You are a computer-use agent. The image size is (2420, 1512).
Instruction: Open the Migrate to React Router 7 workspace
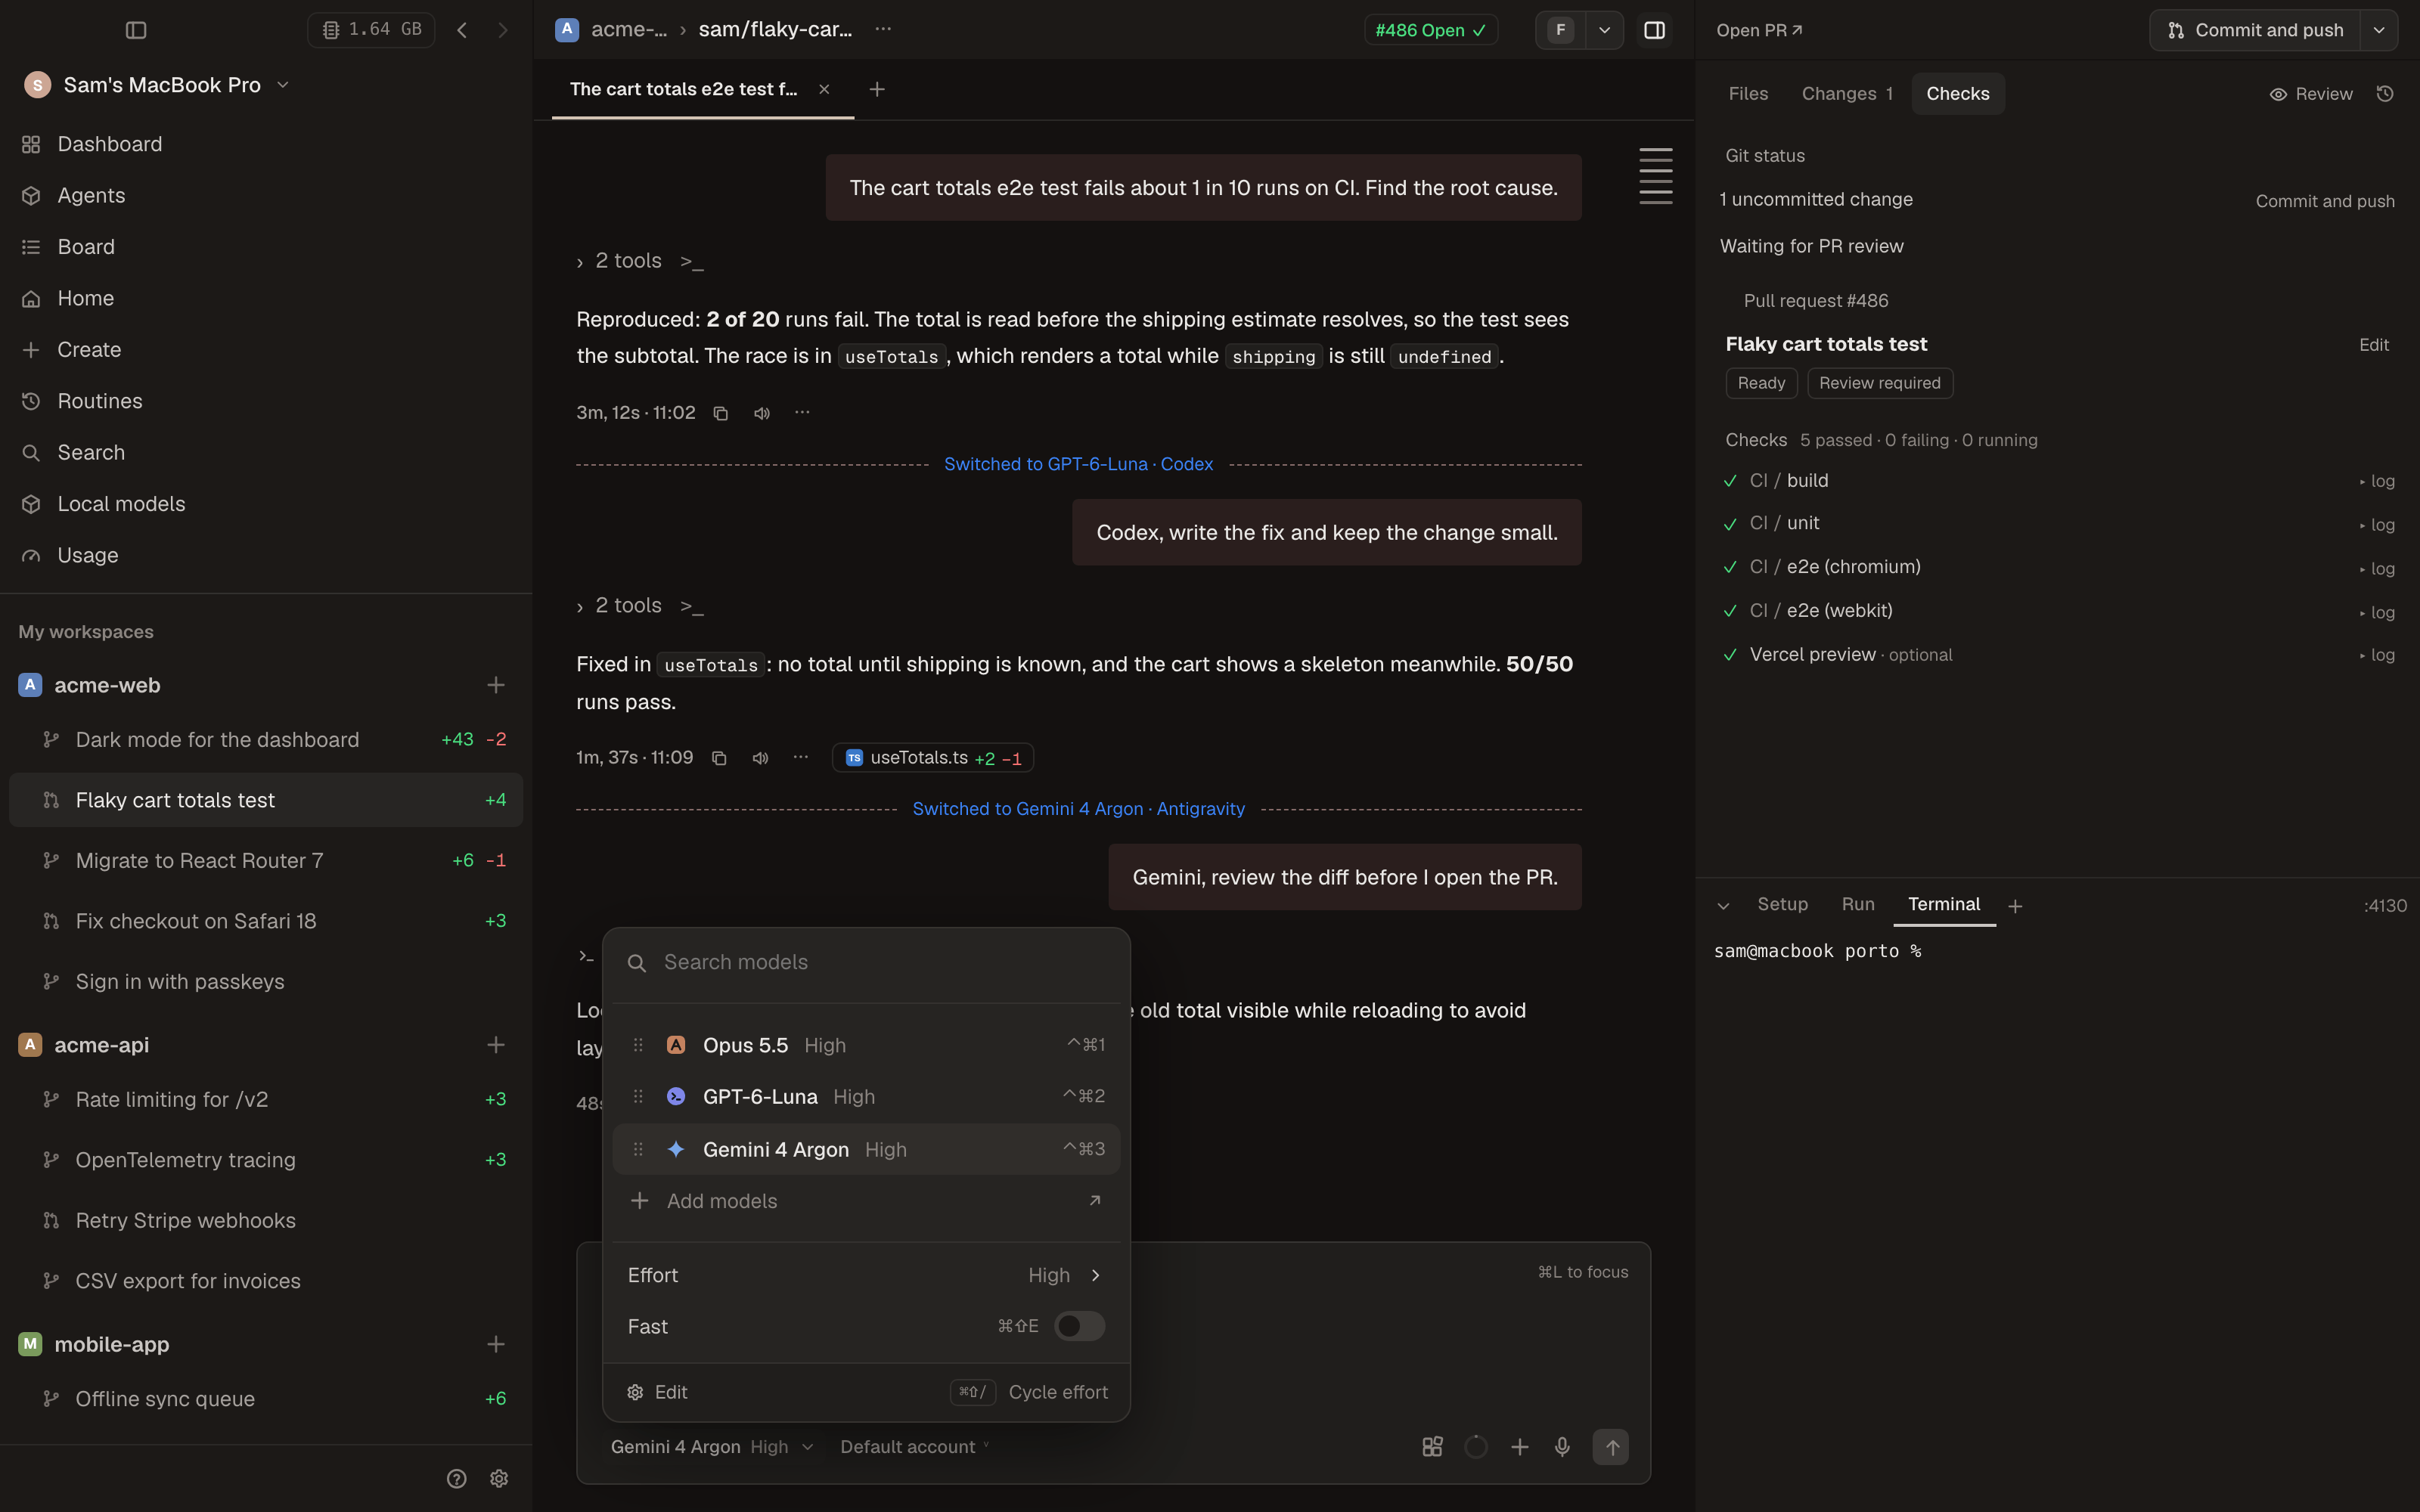(266, 861)
